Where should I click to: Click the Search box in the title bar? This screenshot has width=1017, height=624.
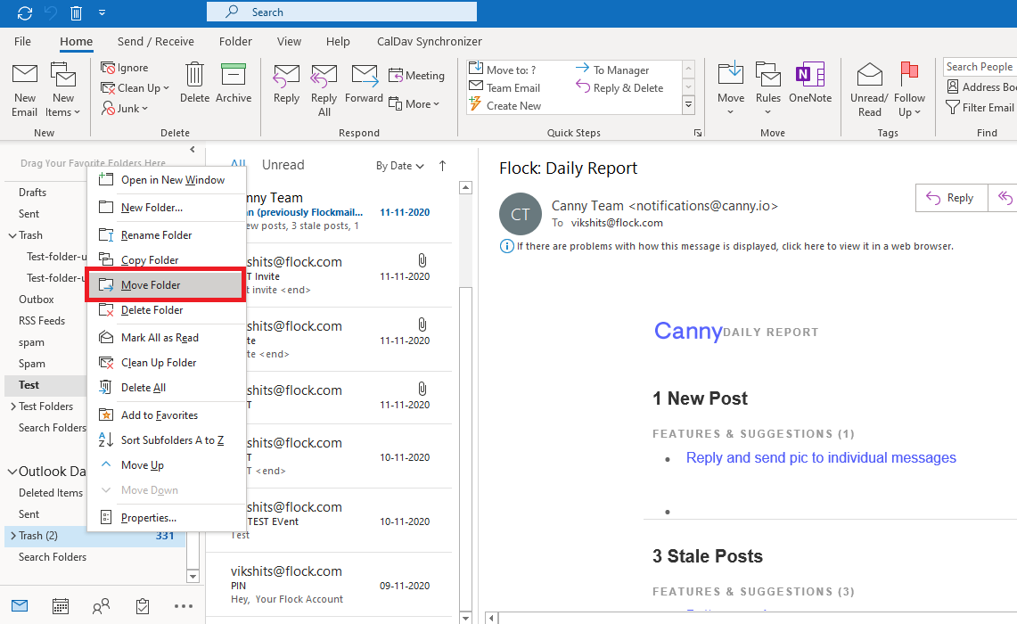[x=341, y=12]
